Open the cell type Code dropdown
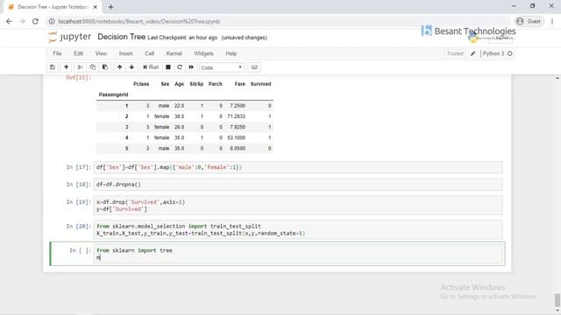 (x=222, y=67)
